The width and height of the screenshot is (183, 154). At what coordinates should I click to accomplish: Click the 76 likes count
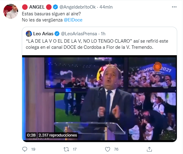coord(116,149)
